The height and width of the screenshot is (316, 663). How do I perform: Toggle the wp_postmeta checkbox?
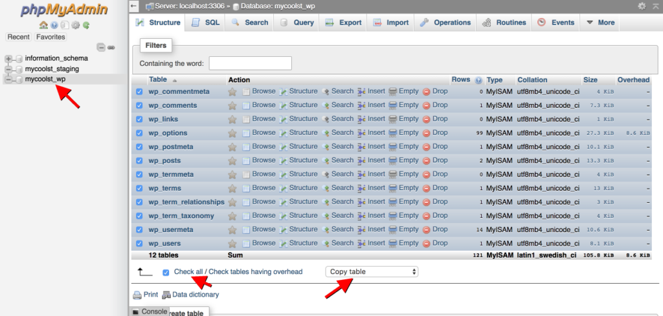click(139, 147)
